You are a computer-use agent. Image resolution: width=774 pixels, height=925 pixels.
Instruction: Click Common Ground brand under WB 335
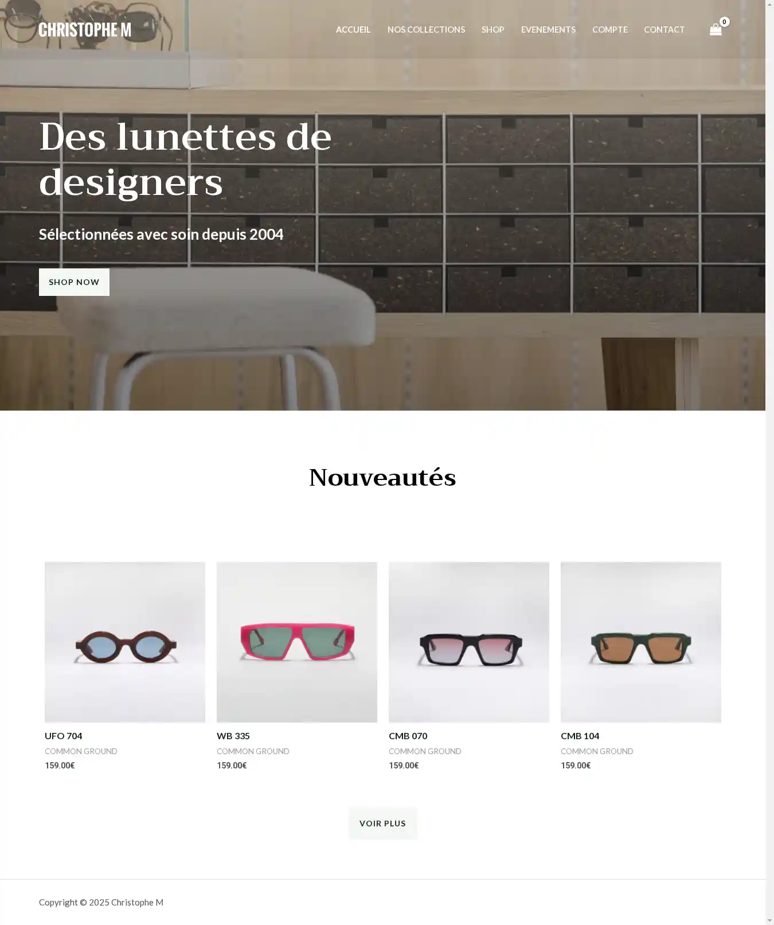[253, 751]
